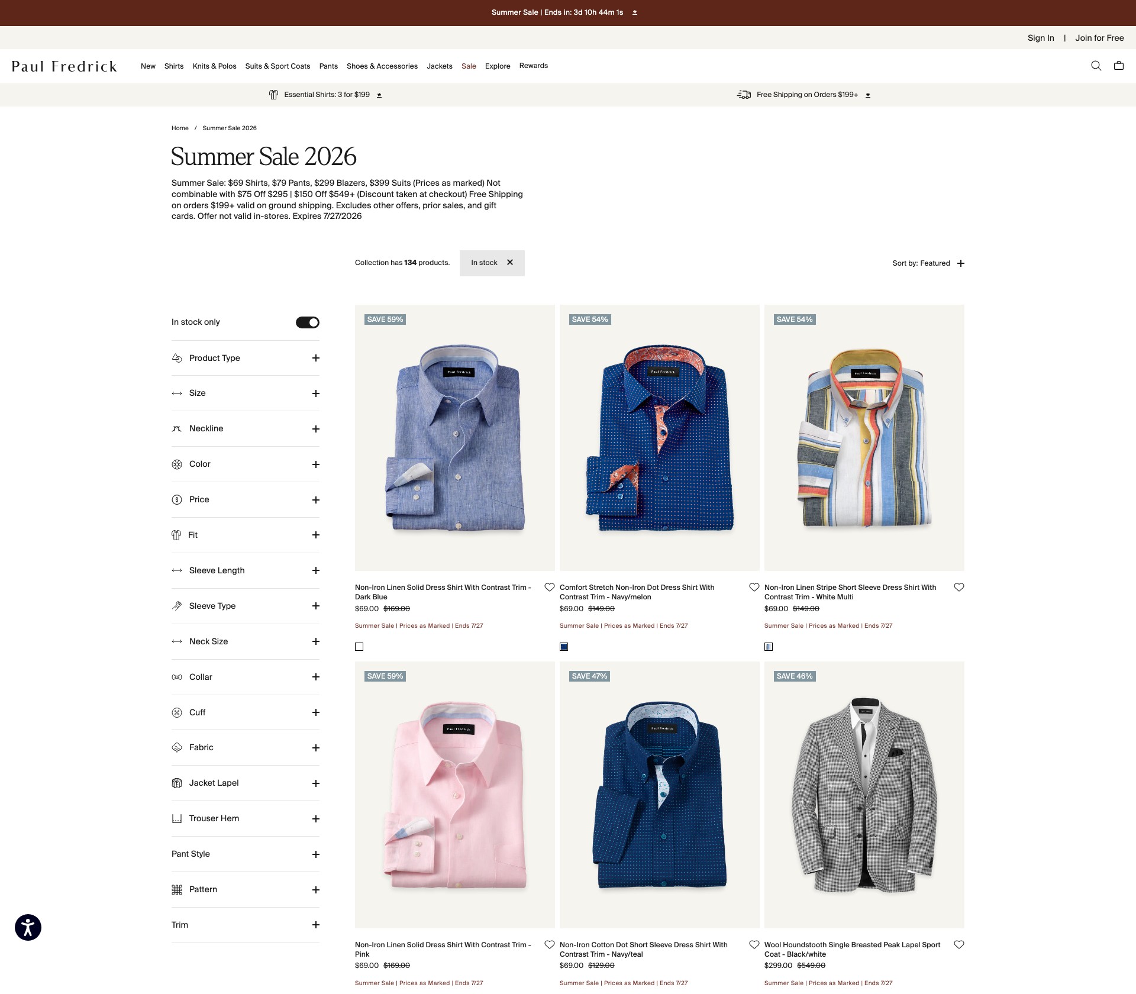This screenshot has width=1136, height=994.
Task: Click the Sign In link
Action: (1040, 38)
